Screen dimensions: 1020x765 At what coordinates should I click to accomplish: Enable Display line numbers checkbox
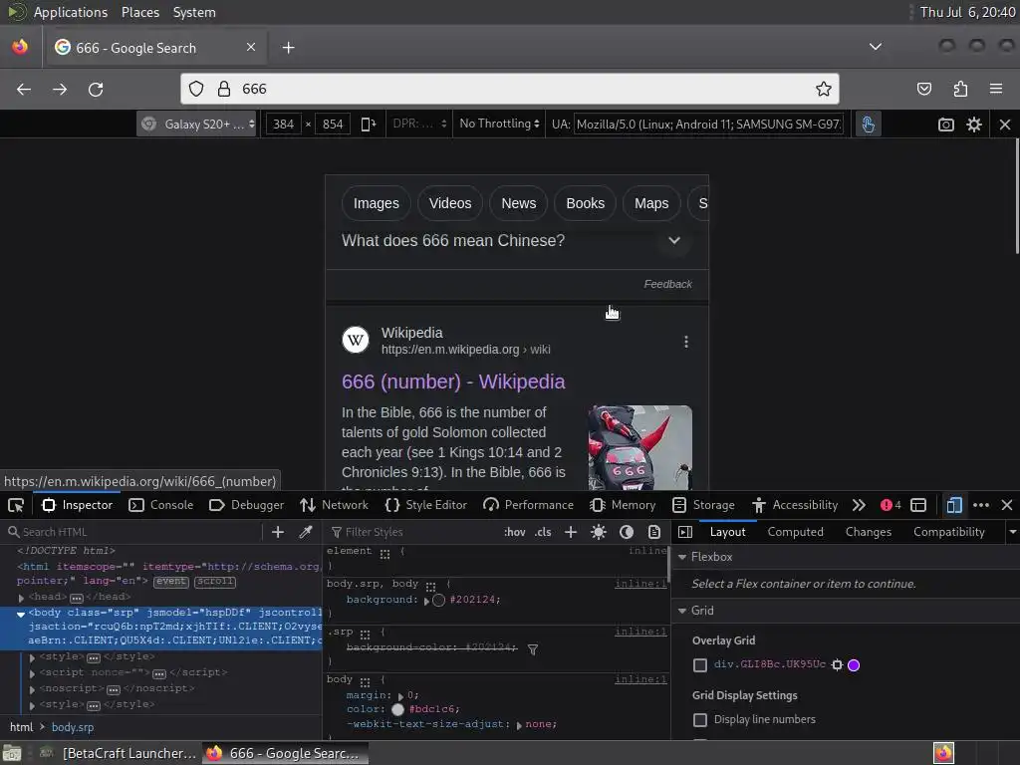click(700, 719)
